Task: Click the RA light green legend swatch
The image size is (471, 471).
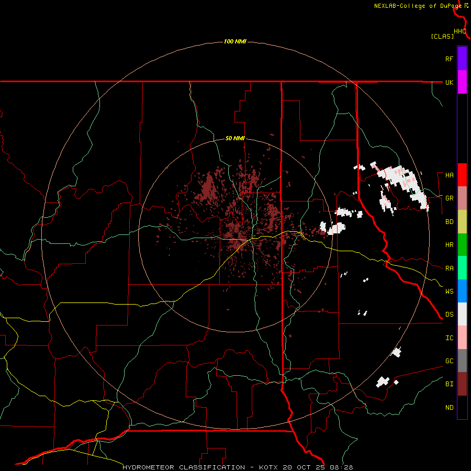Action: point(462,268)
